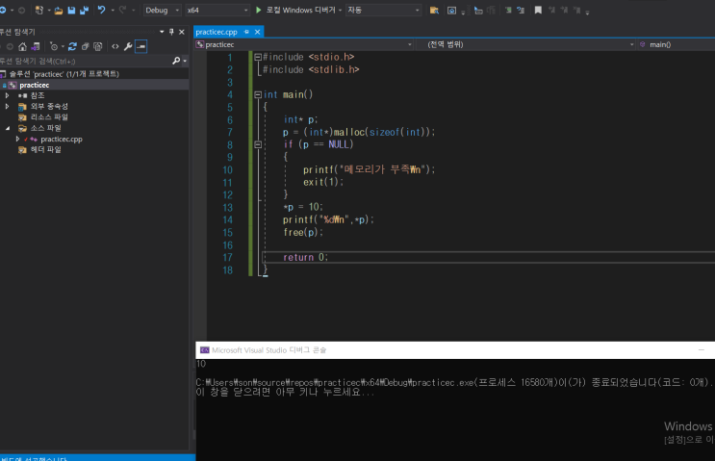Click the navigate backward arrow icon
The image size is (715, 461).
coord(3,10)
